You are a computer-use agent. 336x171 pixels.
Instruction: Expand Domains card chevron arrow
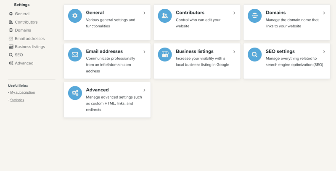[x=324, y=13]
